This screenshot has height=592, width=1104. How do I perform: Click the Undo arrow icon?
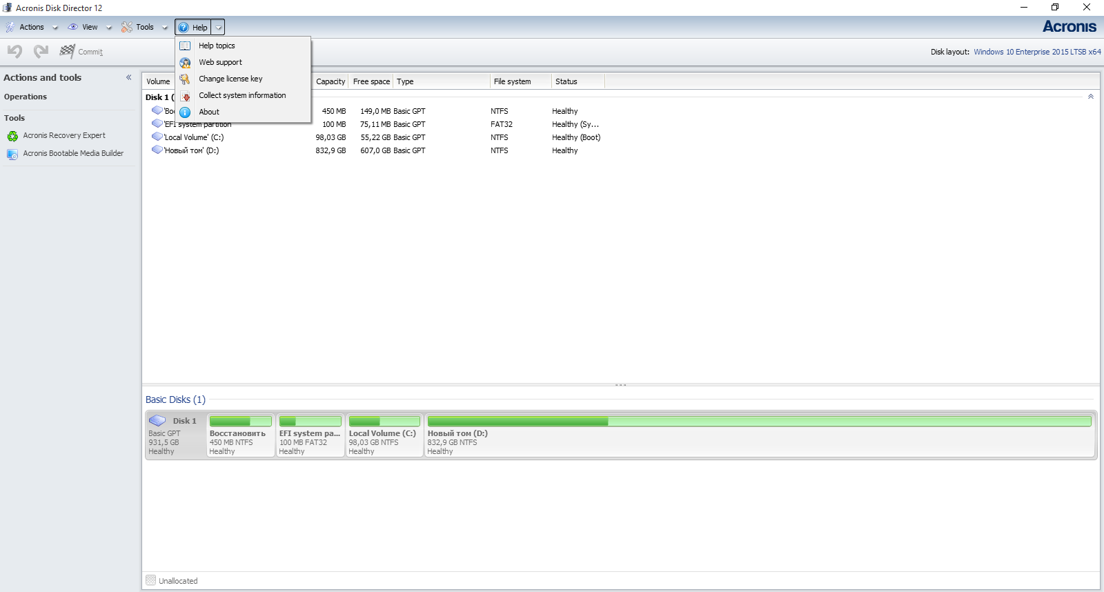pos(14,51)
